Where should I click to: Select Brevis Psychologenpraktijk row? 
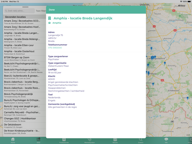[x=24, y=95]
